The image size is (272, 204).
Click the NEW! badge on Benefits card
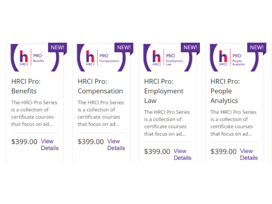tap(57, 48)
